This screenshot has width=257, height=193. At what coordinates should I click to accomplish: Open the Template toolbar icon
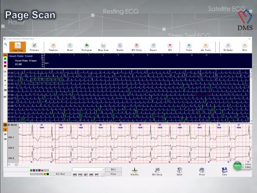pos(53,47)
